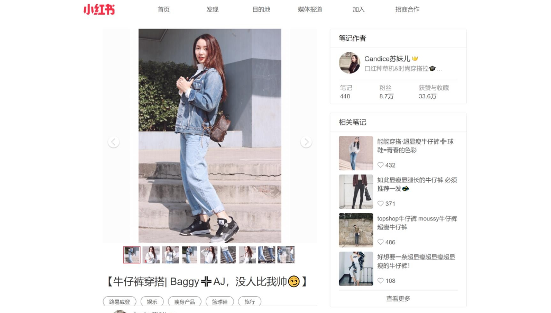Open the 媒体报道 navigation item
551x313 pixels.
[310, 10]
